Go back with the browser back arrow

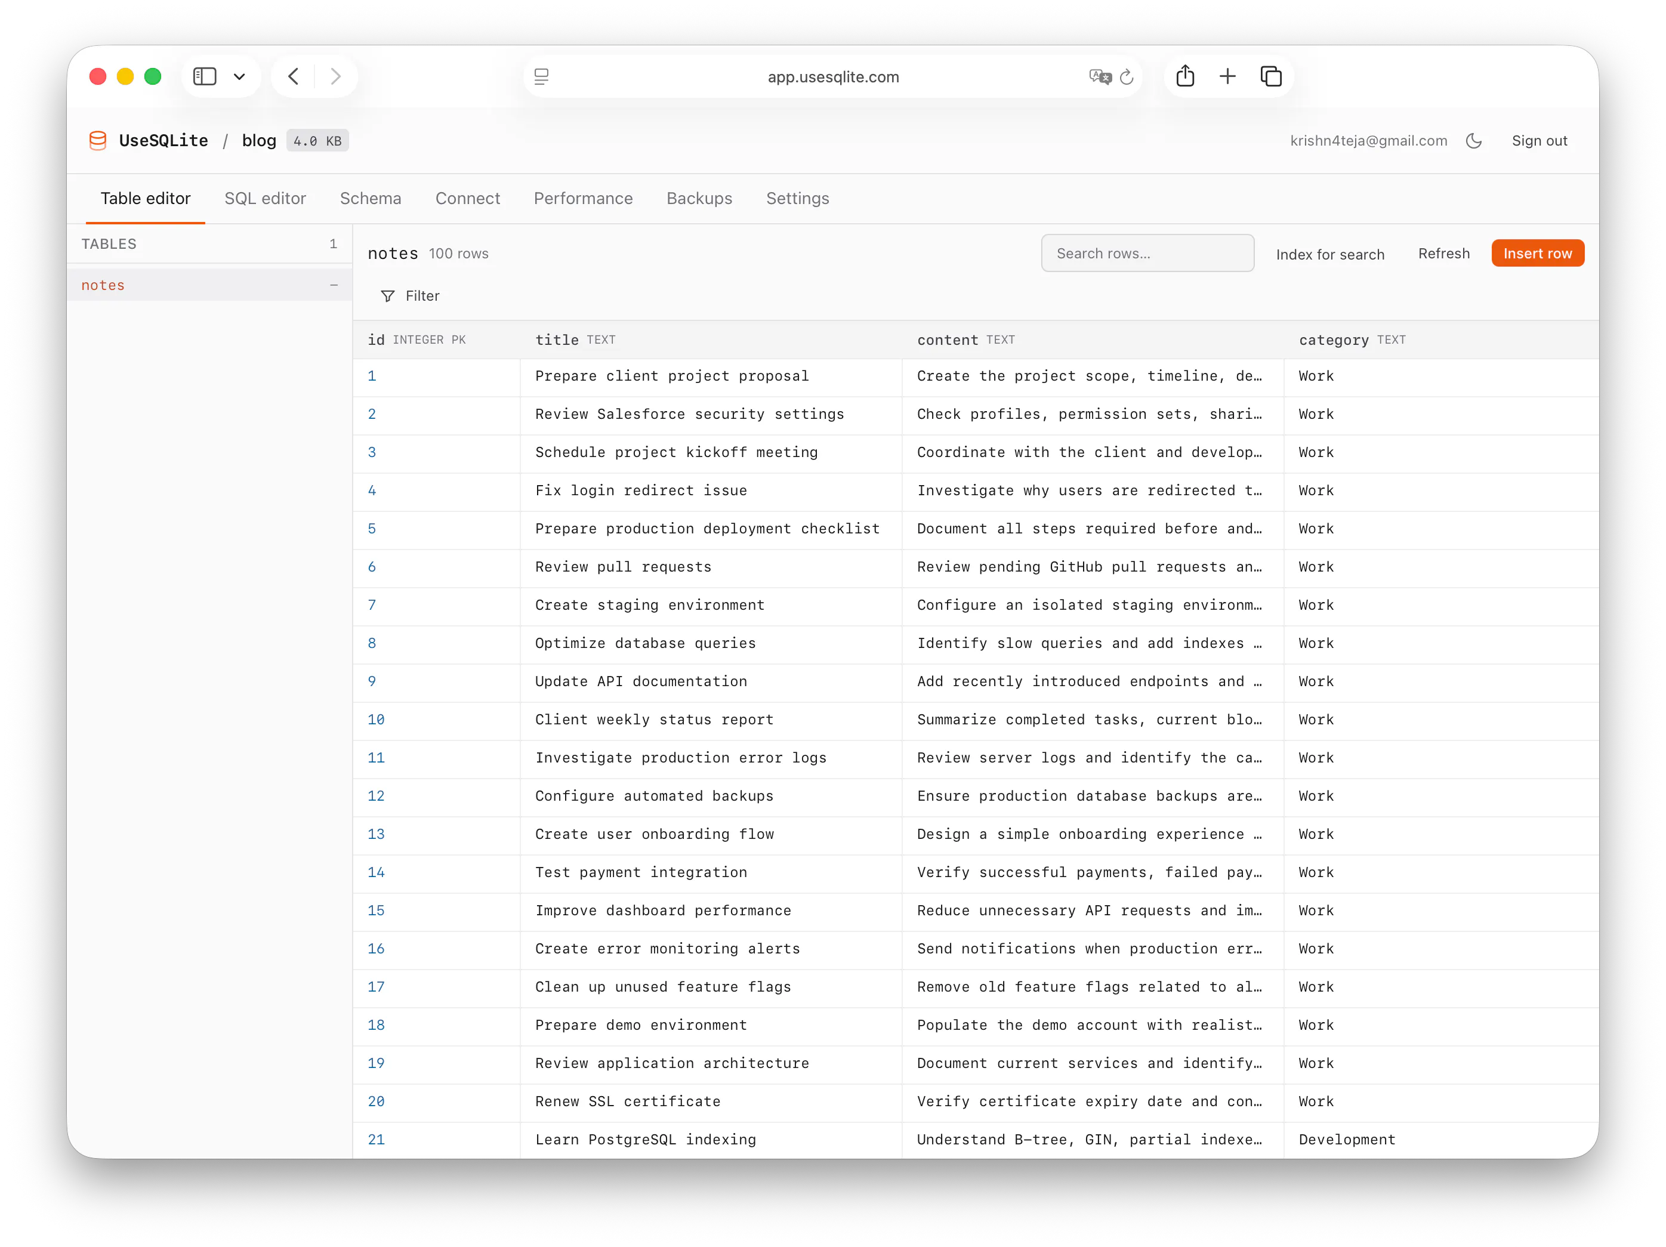(294, 76)
